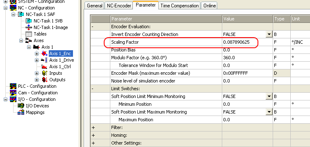Open Soft Position Limit Maximum Monitoring dropdown
The height and width of the screenshot is (147, 310).
(x=269, y=112)
